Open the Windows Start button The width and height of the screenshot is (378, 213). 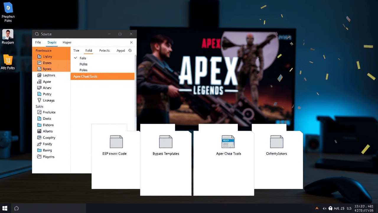(5, 208)
